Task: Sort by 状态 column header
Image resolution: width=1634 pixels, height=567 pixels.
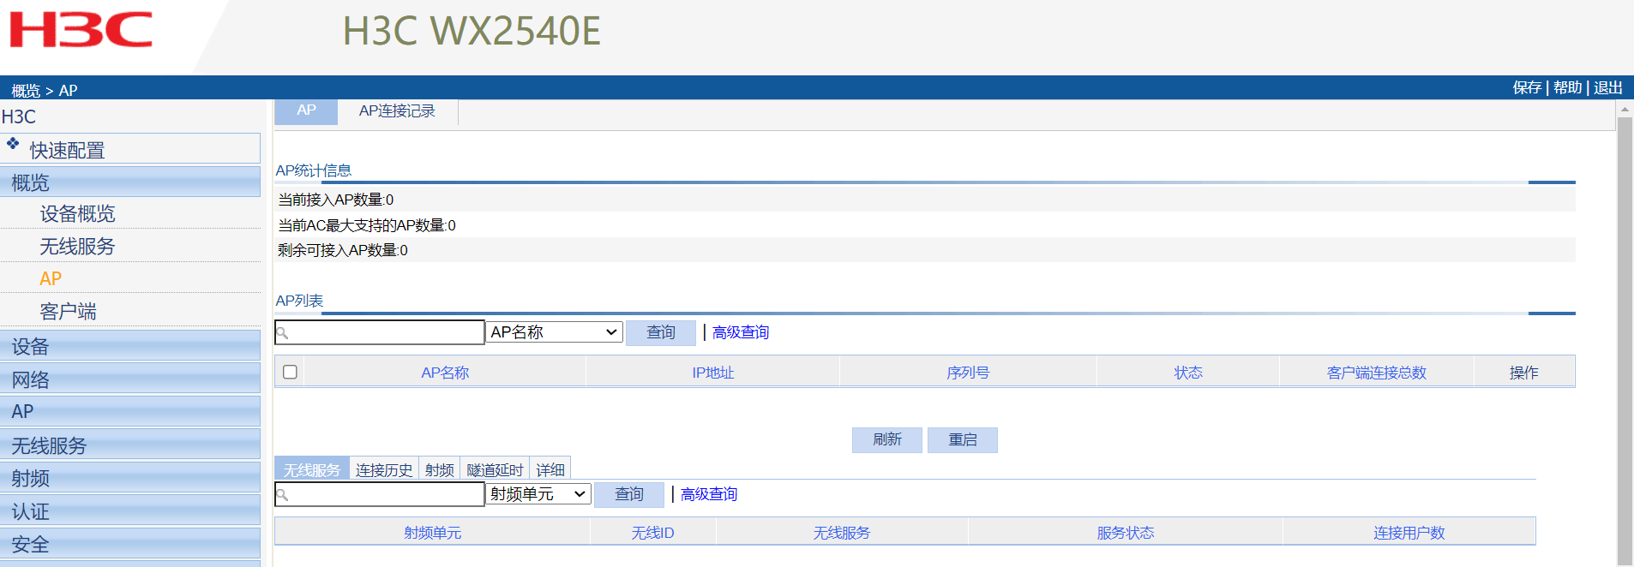Action: (1188, 373)
